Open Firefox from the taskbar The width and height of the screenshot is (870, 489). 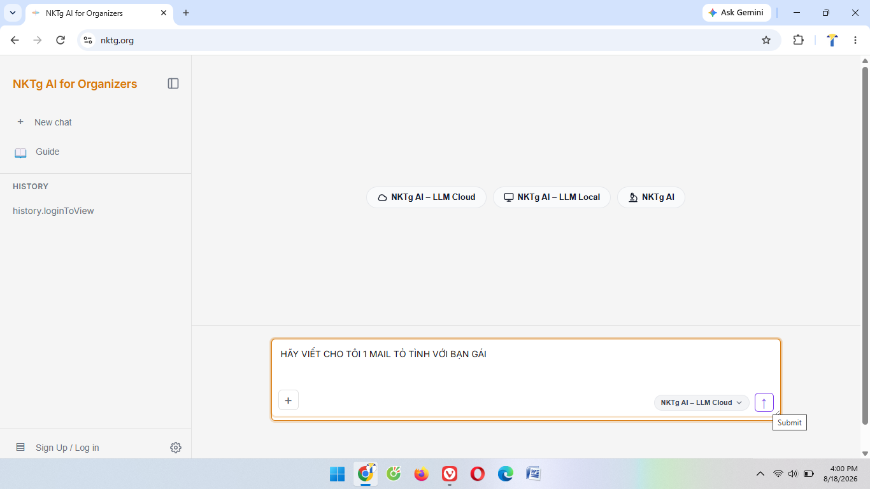(x=422, y=474)
